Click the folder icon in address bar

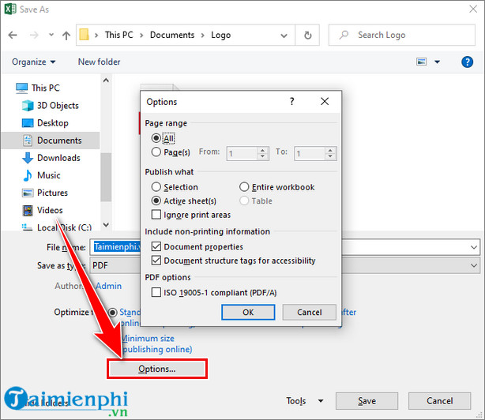(85, 35)
